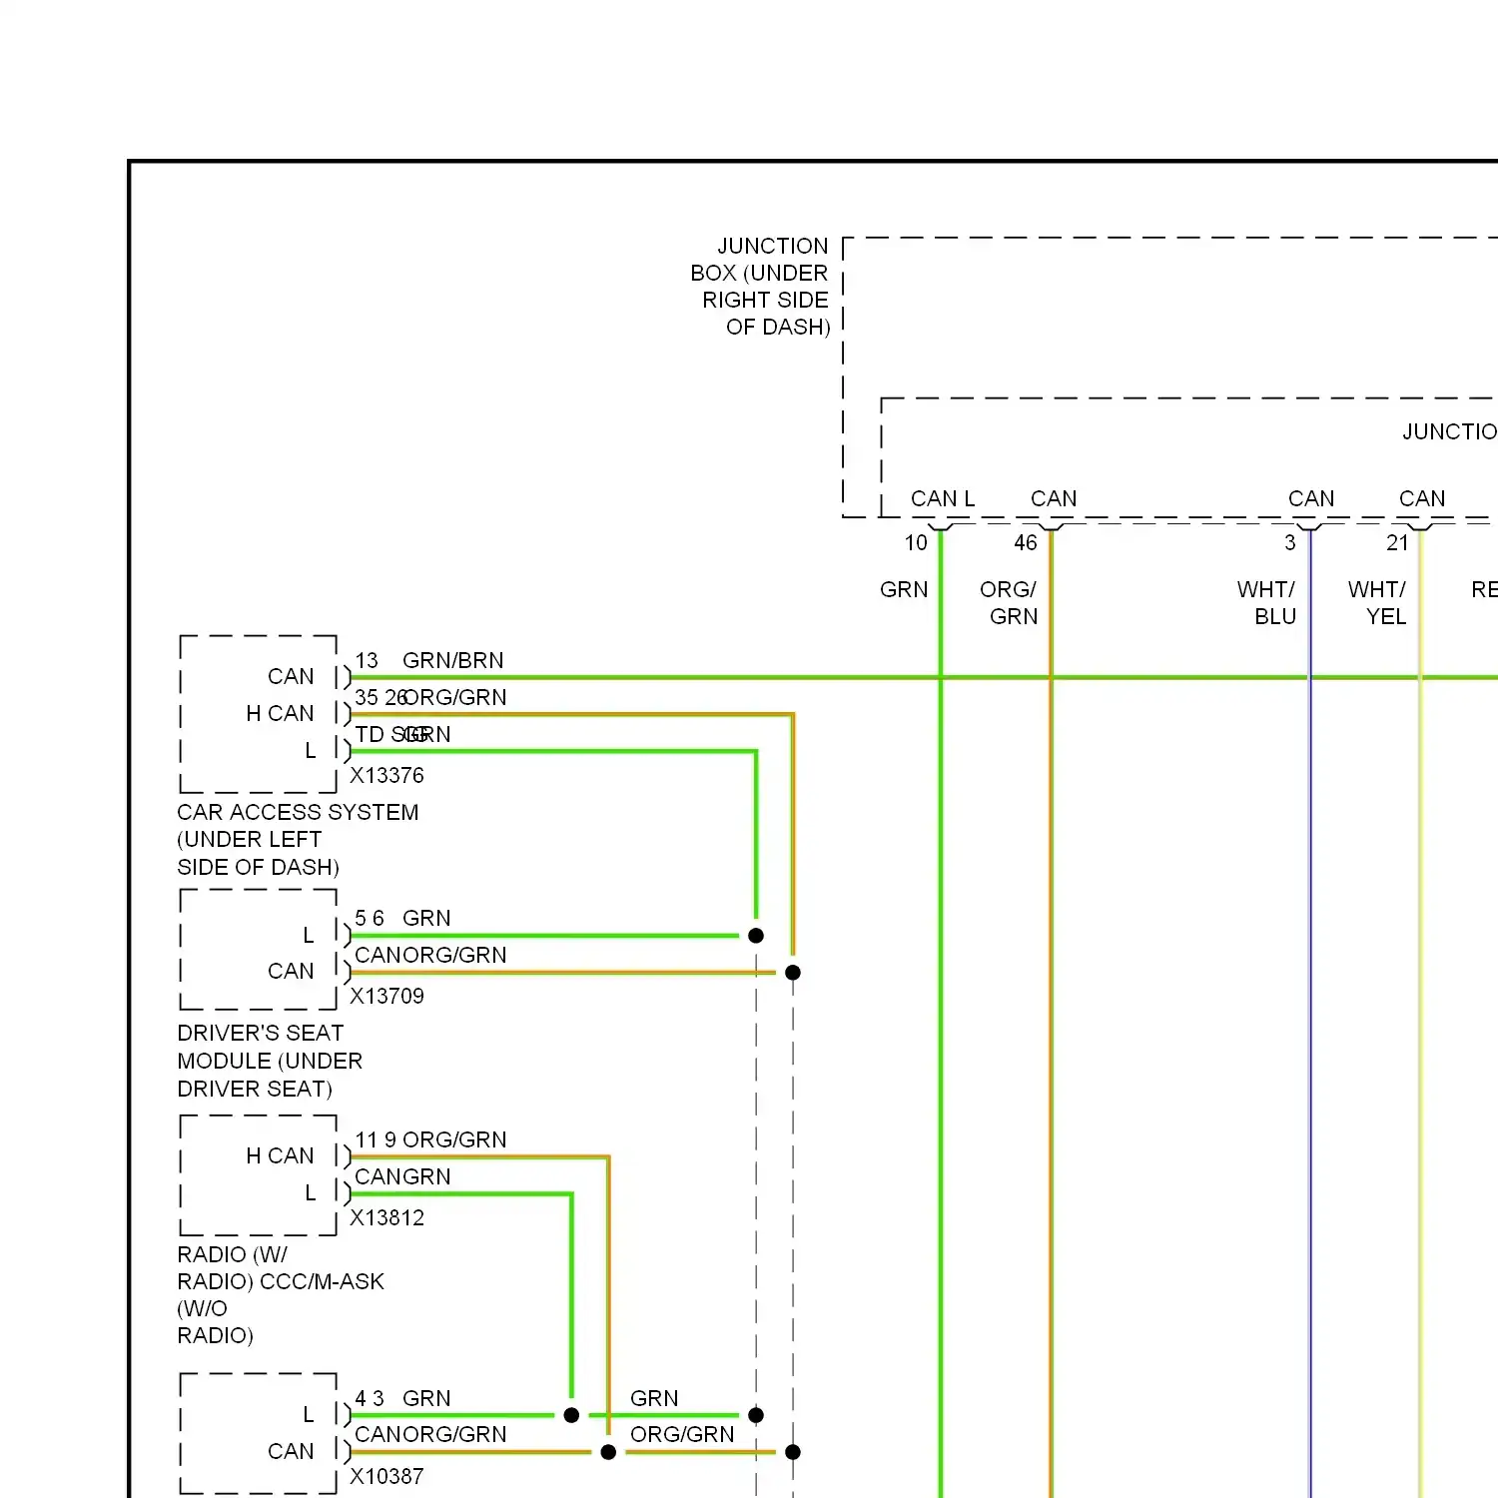Click the WHT/YEL wire color label
This screenshot has height=1498, width=1498.
pos(1377,603)
